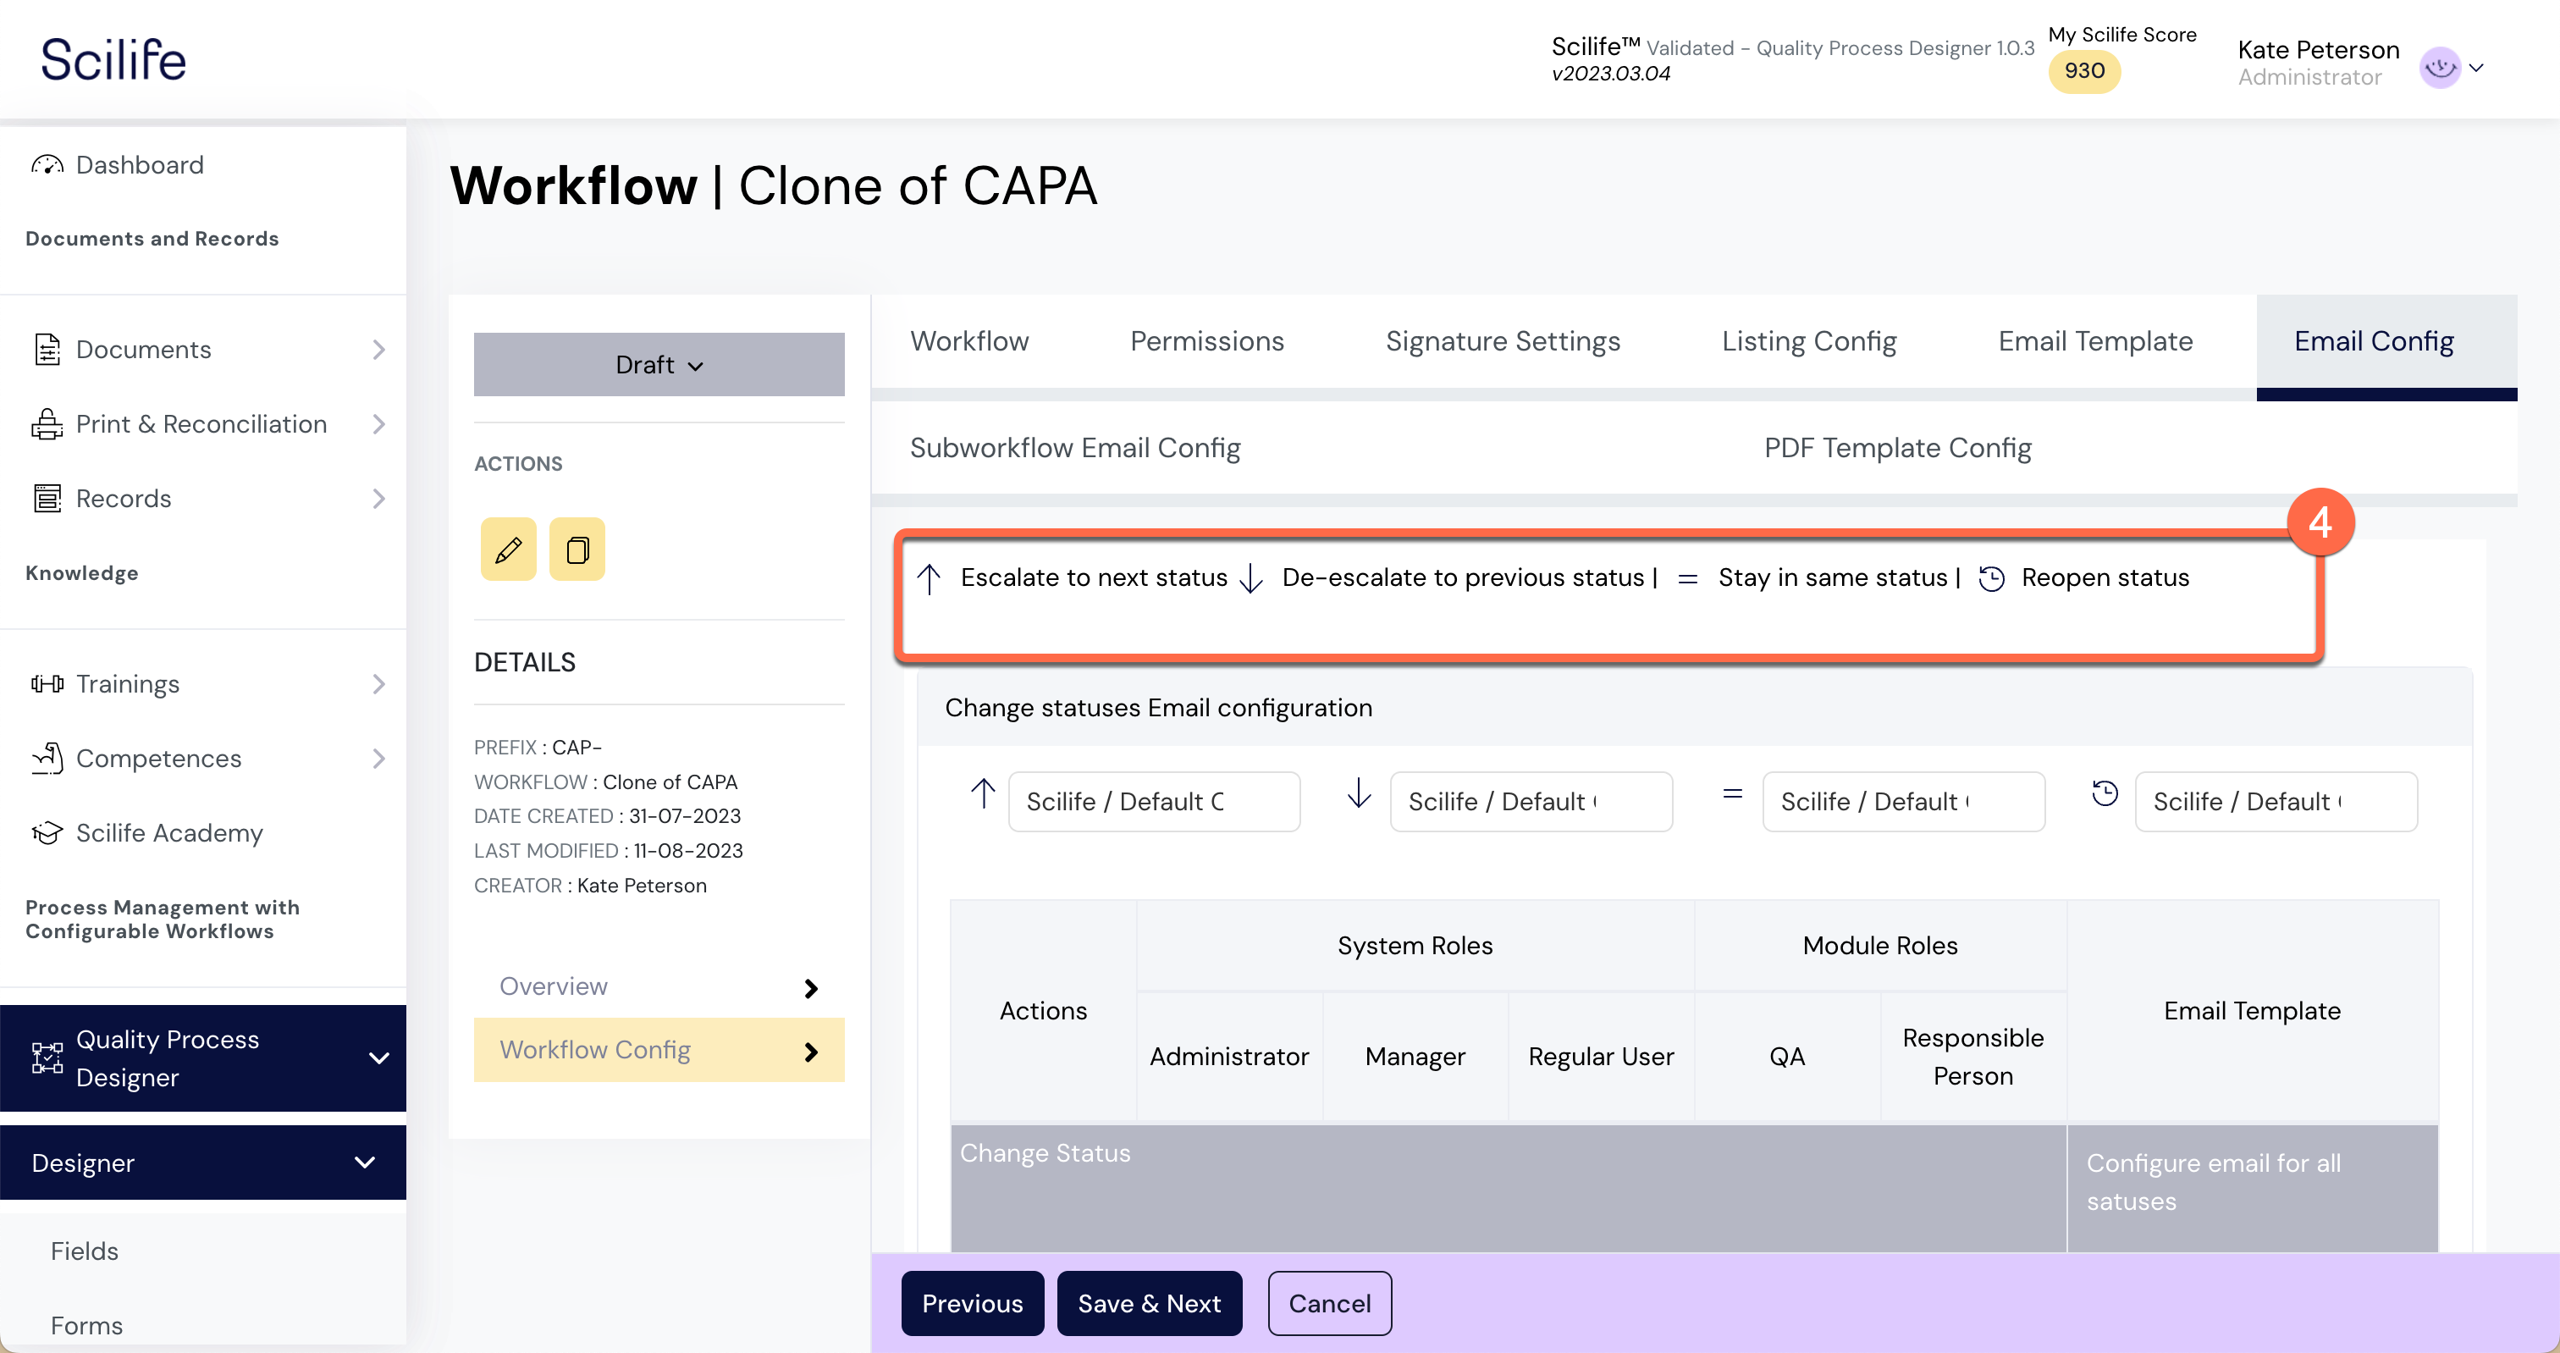Click the Competences arm icon
This screenshot has height=1353, width=2560.
point(47,759)
